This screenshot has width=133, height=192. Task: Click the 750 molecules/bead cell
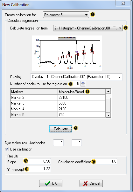click(82, 115)
